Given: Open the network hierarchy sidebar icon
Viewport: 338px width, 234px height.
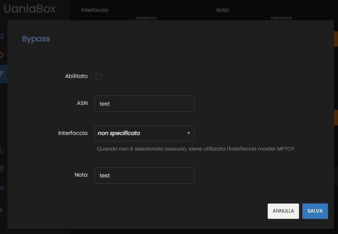Looking at the screenshot, I should (2, 150).
